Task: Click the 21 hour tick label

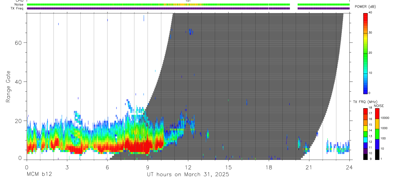Action: click(309, 167)
